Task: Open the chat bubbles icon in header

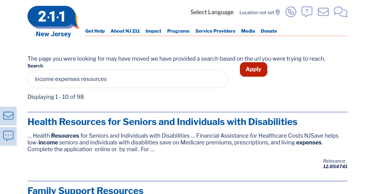Action: click(340, 12)
